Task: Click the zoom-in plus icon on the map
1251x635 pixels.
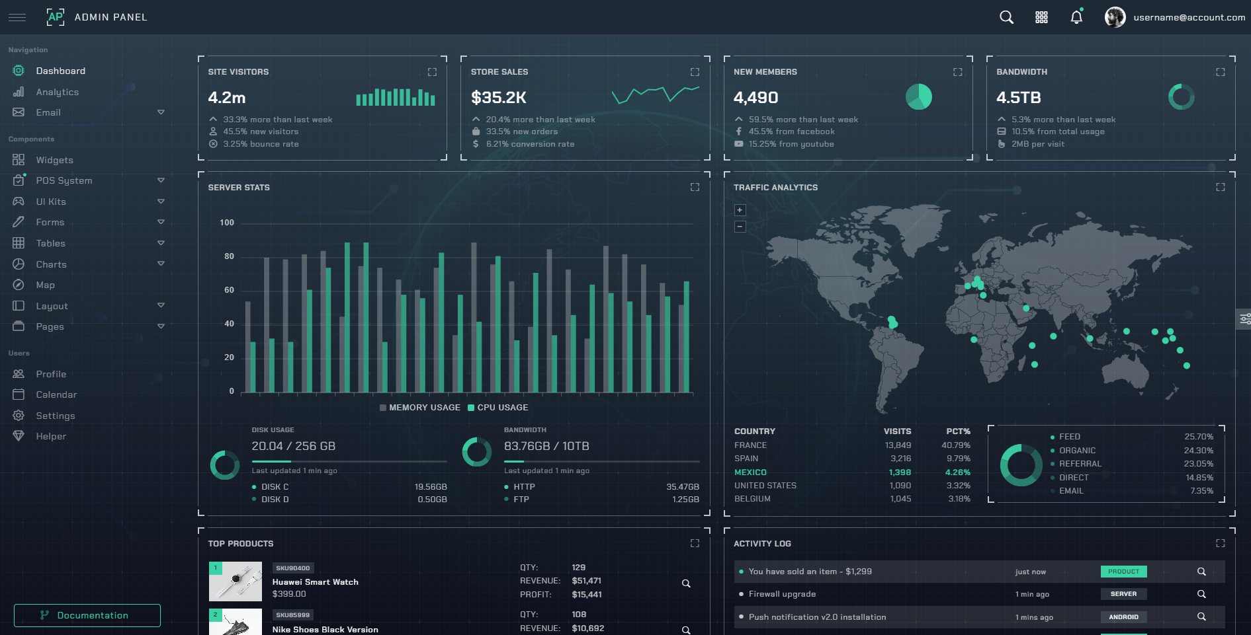Action: 740,209
